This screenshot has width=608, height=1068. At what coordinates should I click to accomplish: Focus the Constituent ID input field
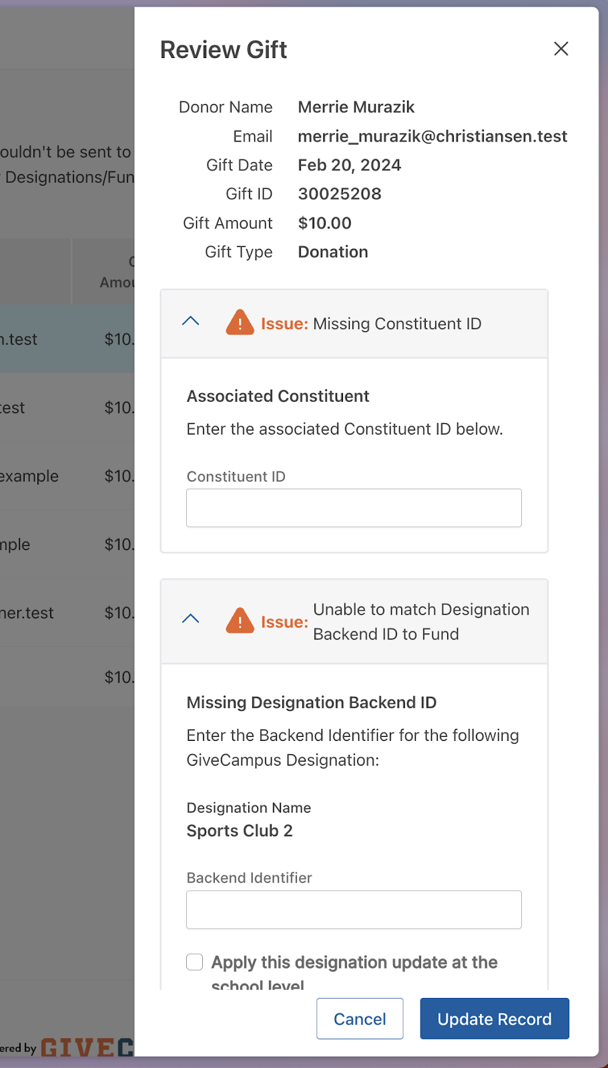pos(354,508)
